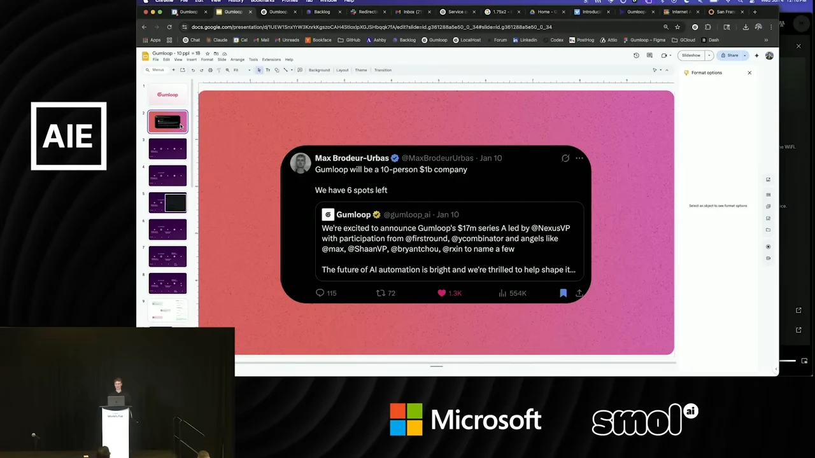815x458 pixels.
Task: Open the comments panel icon
Action: tap(649, 55)
